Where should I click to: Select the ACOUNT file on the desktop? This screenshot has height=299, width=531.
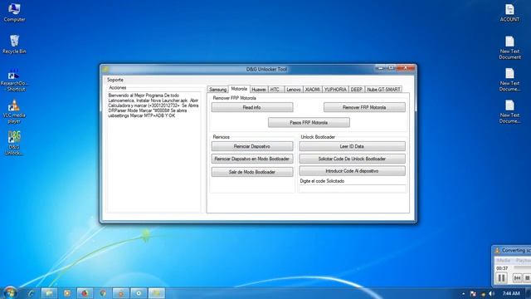tap(509, 13)
